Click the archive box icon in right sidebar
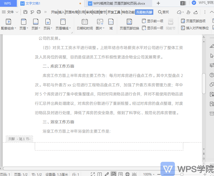Image resolution: width=214 pixels, height=176 pixels. click(212, 113)
